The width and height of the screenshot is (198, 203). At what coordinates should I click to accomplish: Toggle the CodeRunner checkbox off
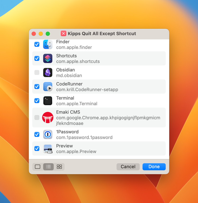point(37,87)
